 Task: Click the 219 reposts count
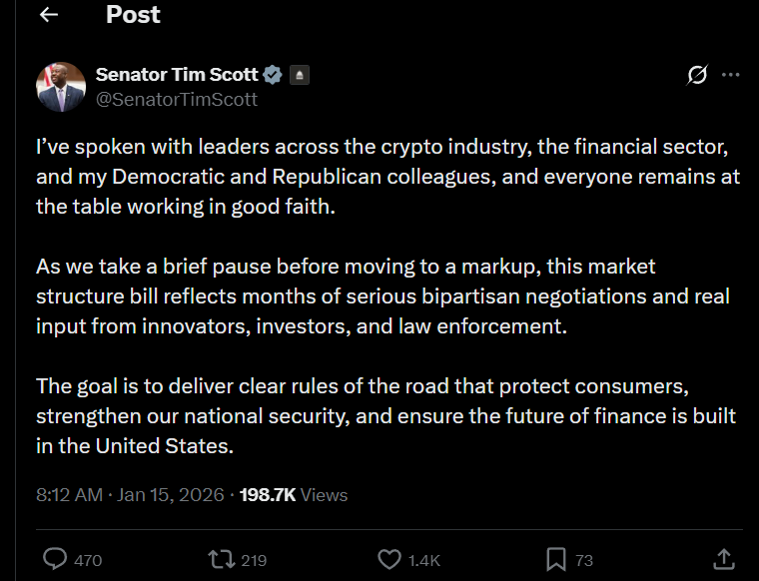point(254,560)
